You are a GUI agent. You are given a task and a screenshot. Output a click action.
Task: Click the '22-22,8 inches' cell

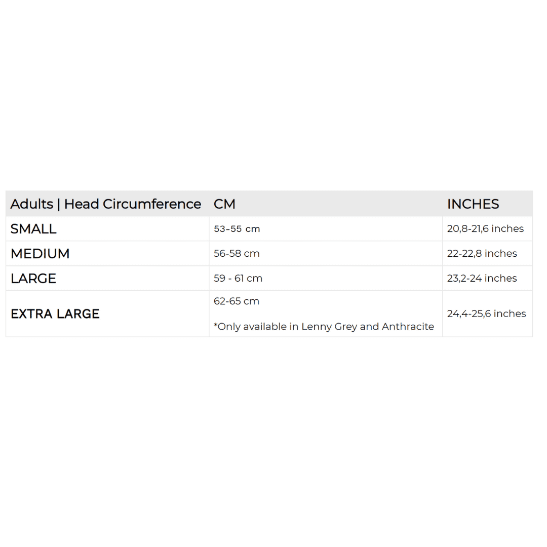tap(482, 254)
